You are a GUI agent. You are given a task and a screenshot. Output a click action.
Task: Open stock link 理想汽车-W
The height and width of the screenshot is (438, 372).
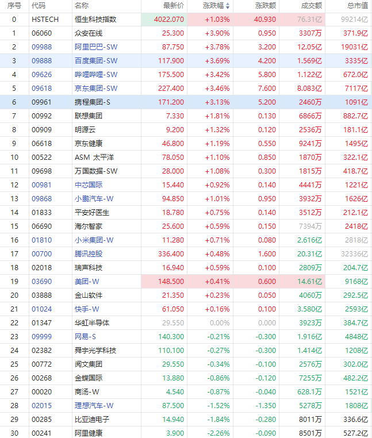(x=94, y=406)
